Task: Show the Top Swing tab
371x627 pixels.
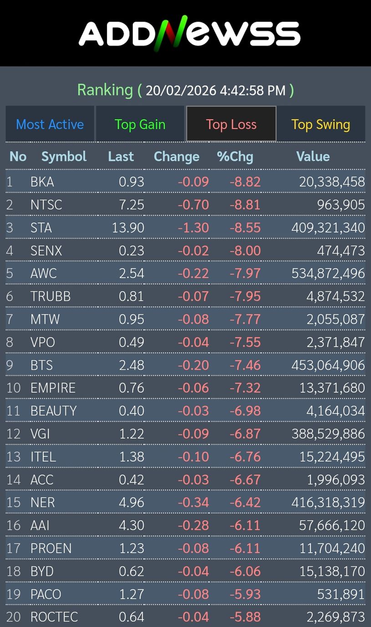Action: click(320, 124)
